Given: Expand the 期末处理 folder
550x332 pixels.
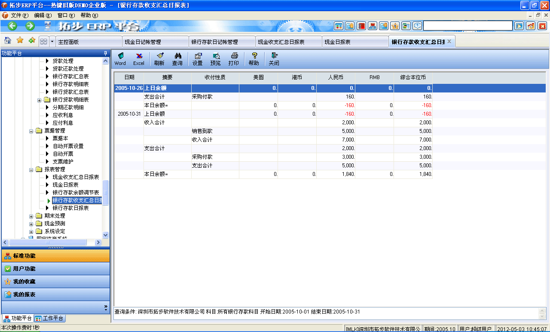Looking at the screenshot, I should click(31, 216).
